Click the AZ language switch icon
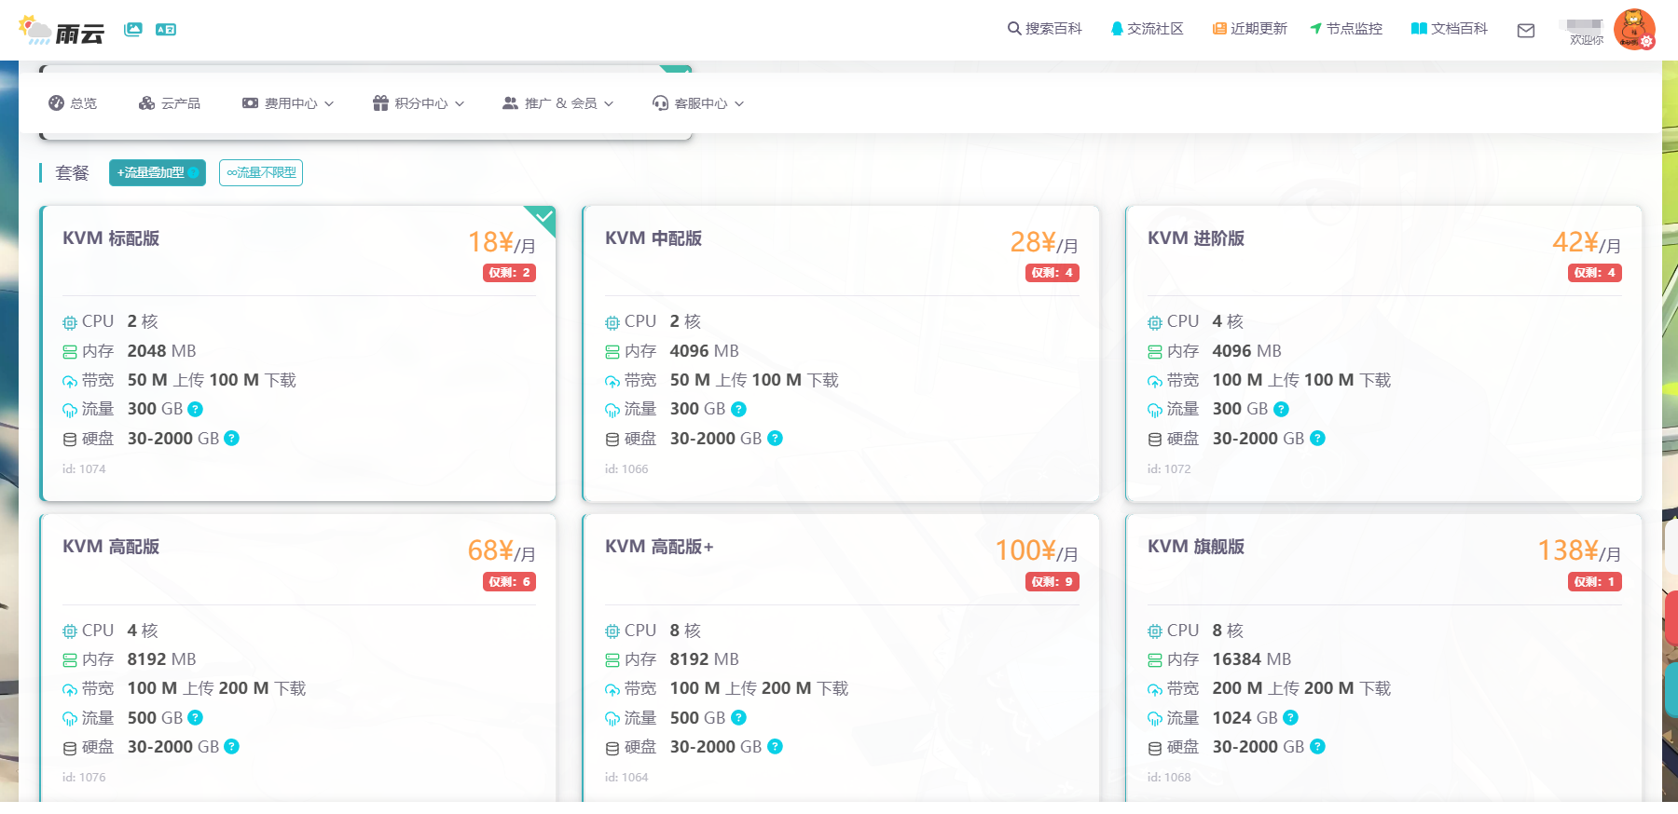The height and width of the screenshot is (814, 1678). (166, 30)
